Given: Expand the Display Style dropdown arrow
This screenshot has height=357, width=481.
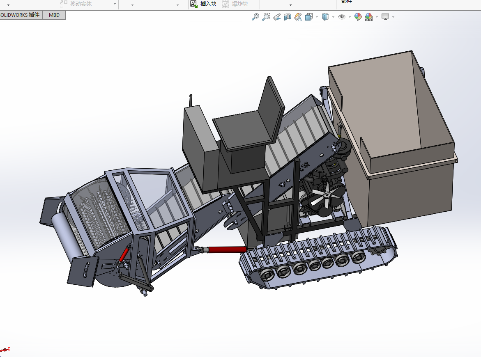Looking at the screenshot, I should [334, 17].
